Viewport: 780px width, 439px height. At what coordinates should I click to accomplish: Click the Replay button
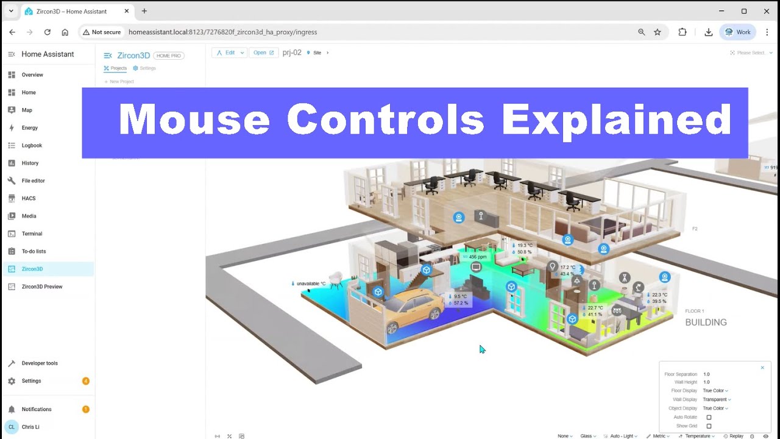[733, 436]
